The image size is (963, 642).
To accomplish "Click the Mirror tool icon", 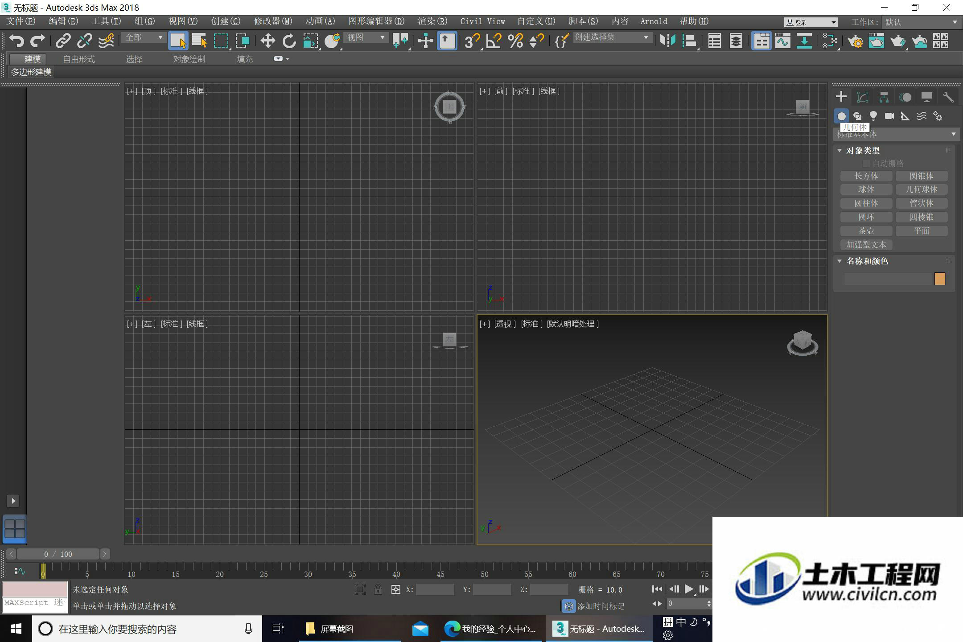I will pyautogui.click(x=667, y=41).
